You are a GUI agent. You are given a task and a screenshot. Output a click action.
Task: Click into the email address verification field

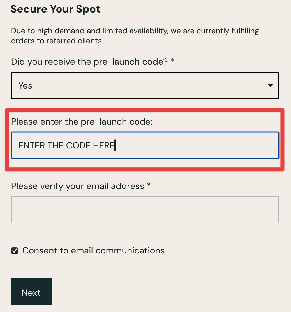coord(145,210)
